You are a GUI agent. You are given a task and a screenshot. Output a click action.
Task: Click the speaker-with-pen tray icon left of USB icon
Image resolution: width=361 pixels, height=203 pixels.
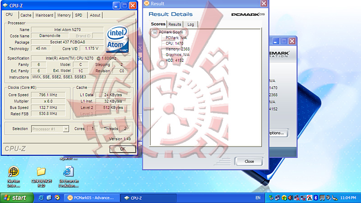click(329, 198)
